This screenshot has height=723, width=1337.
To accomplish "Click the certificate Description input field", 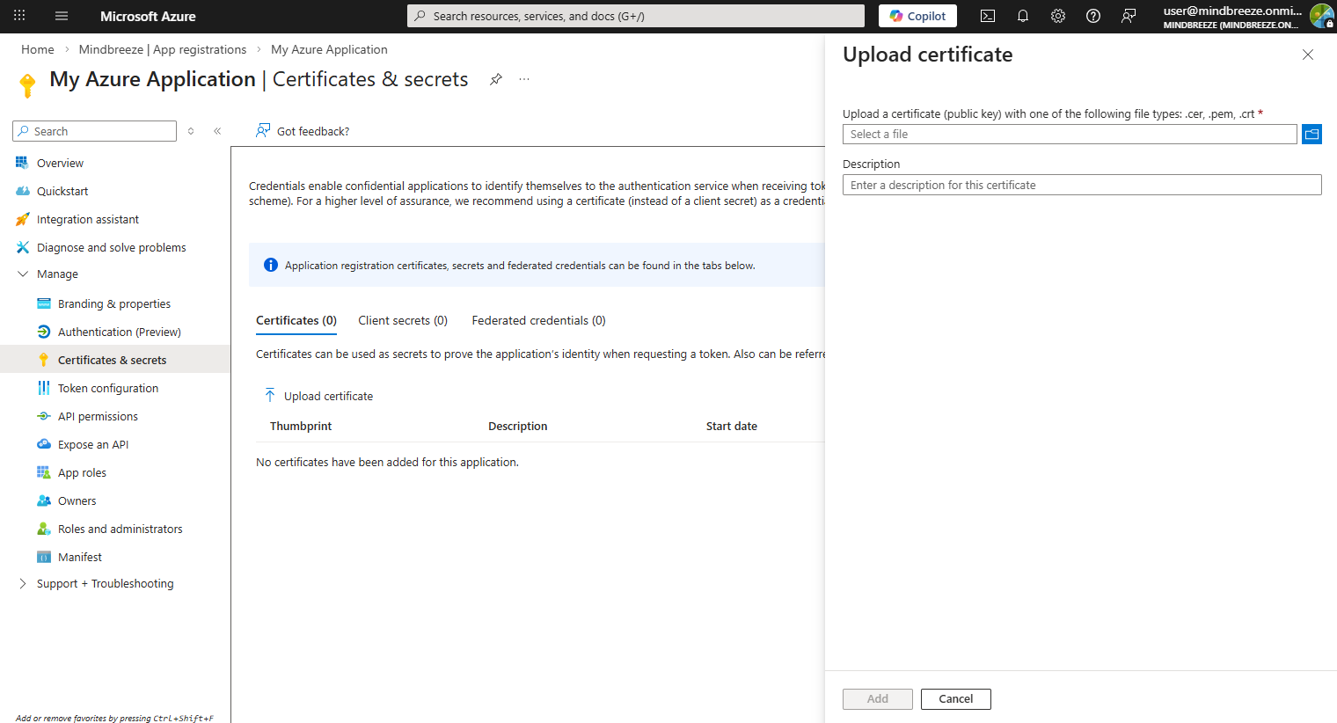I will (1081, 186).
